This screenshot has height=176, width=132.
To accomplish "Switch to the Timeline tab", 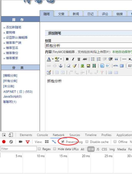I will (x=91, y=135).
